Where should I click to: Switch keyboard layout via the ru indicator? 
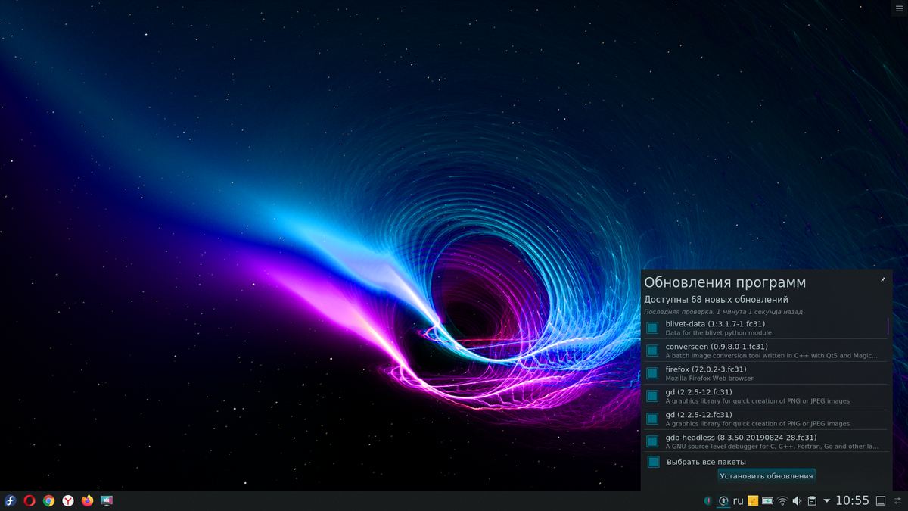739,500
